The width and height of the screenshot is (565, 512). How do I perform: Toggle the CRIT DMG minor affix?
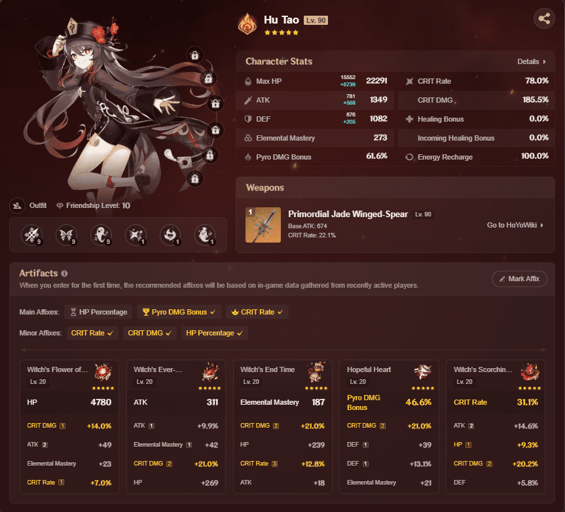149,333
